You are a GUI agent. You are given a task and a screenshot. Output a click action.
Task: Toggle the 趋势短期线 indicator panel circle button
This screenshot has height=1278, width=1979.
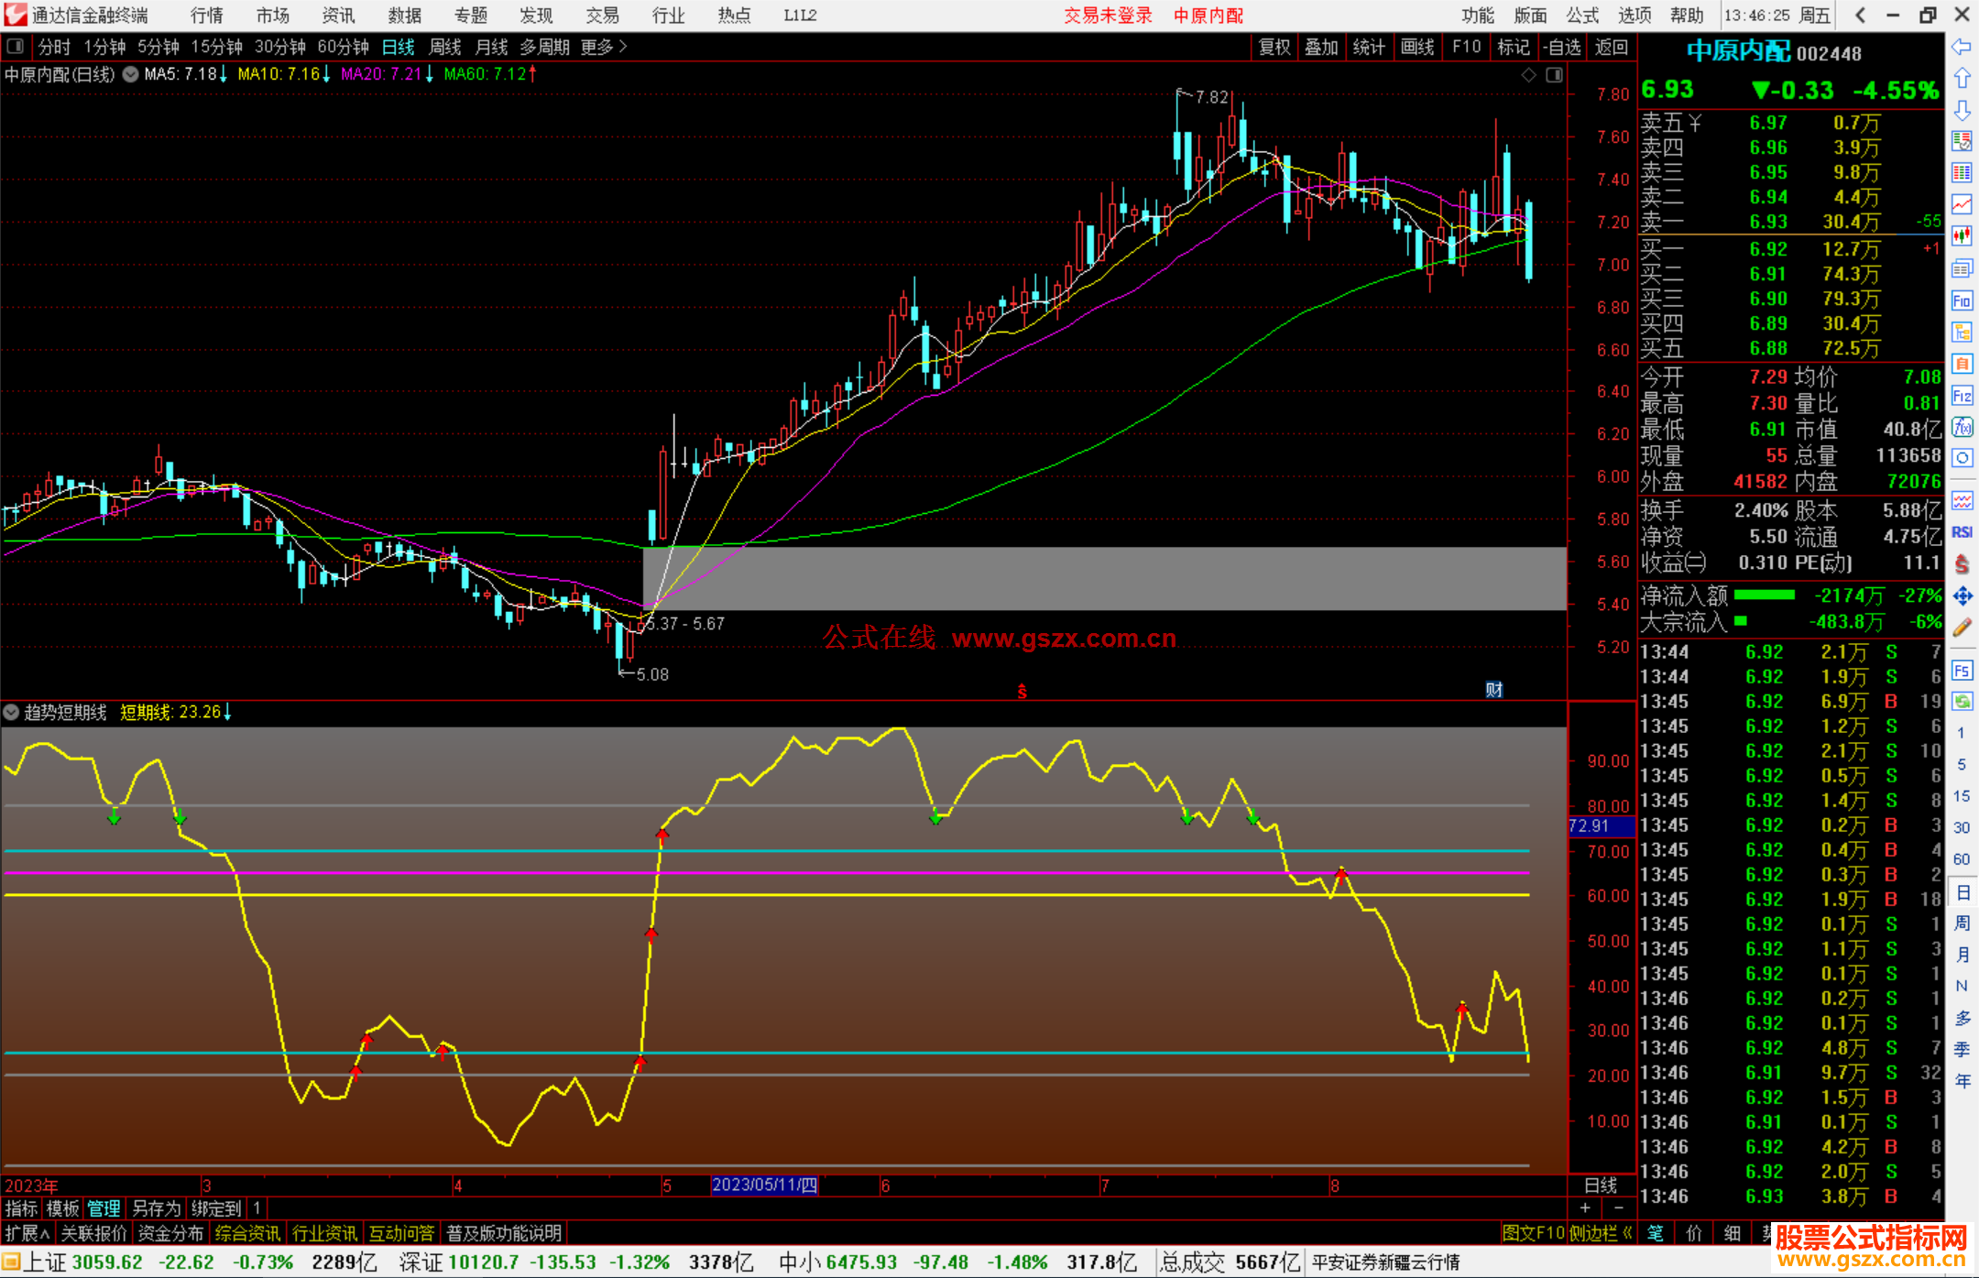tap(12, 712)
